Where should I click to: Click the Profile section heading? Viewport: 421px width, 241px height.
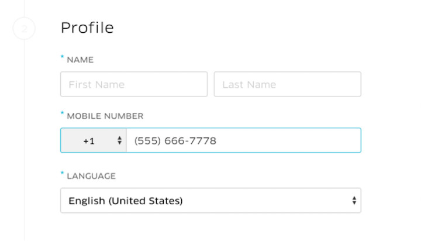tap(87, 27)
